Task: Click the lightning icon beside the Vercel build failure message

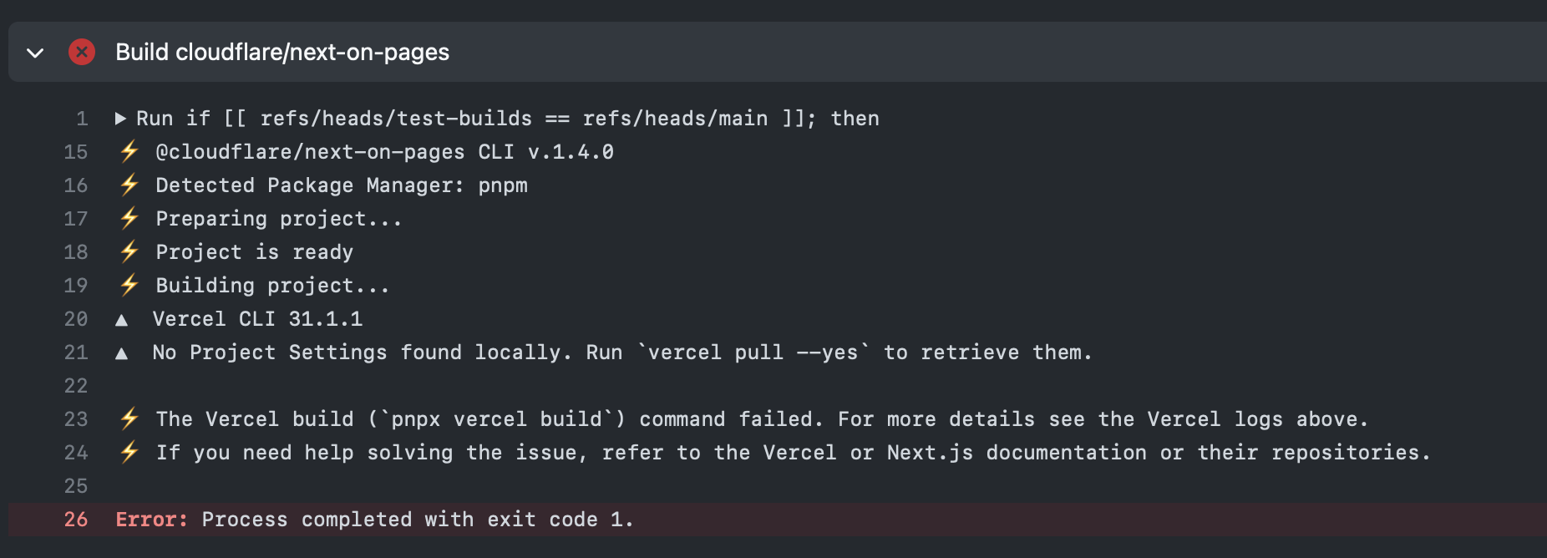Action: click(129, 418)
